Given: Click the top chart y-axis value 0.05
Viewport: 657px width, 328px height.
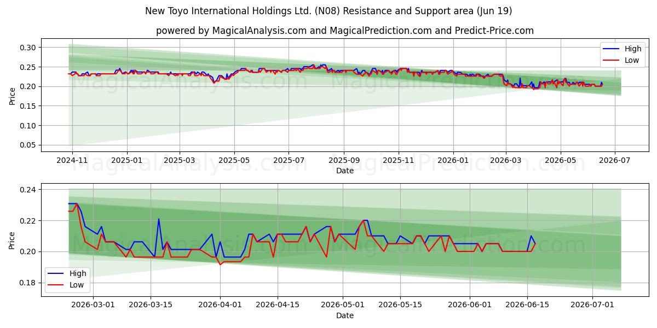Looking at the screenshot, I should coord(27,145).
